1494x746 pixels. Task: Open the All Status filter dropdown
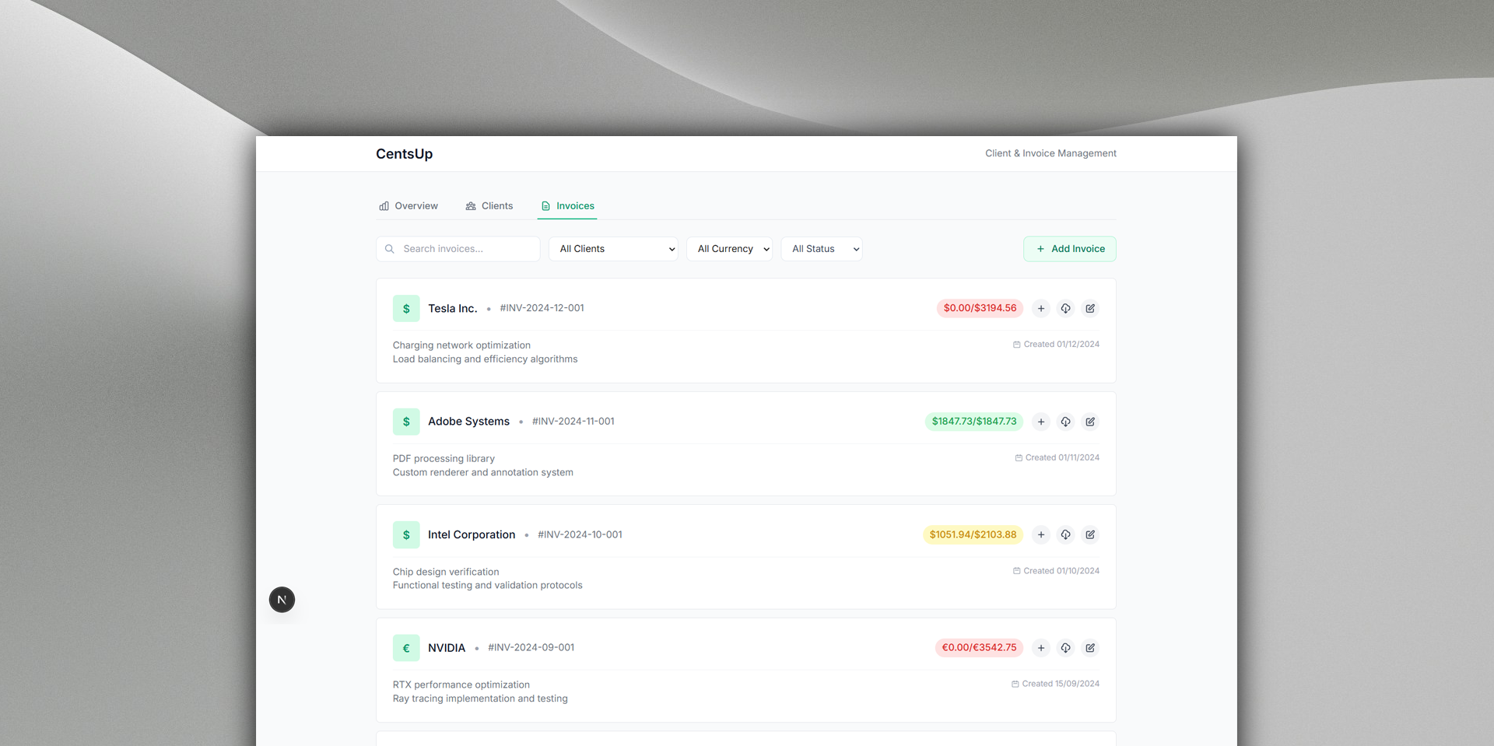(821, 249)
